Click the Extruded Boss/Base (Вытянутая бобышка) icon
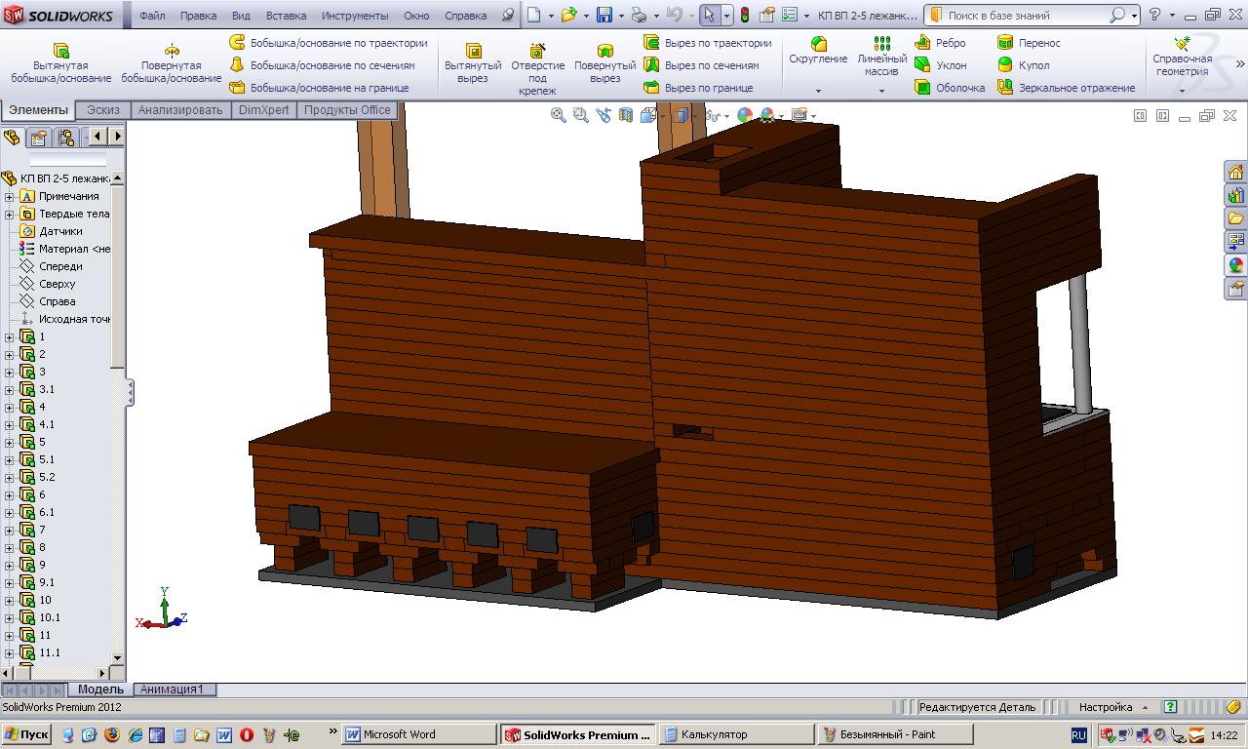The height and width of the screenshot is (749, 1248). point(60,51)
